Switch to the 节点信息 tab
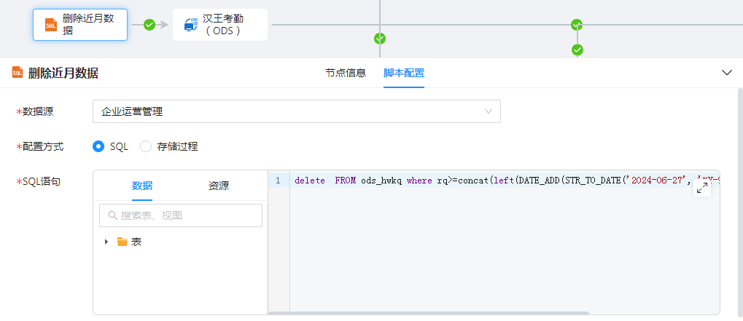 pyautogui.click(x=345, y=73)
